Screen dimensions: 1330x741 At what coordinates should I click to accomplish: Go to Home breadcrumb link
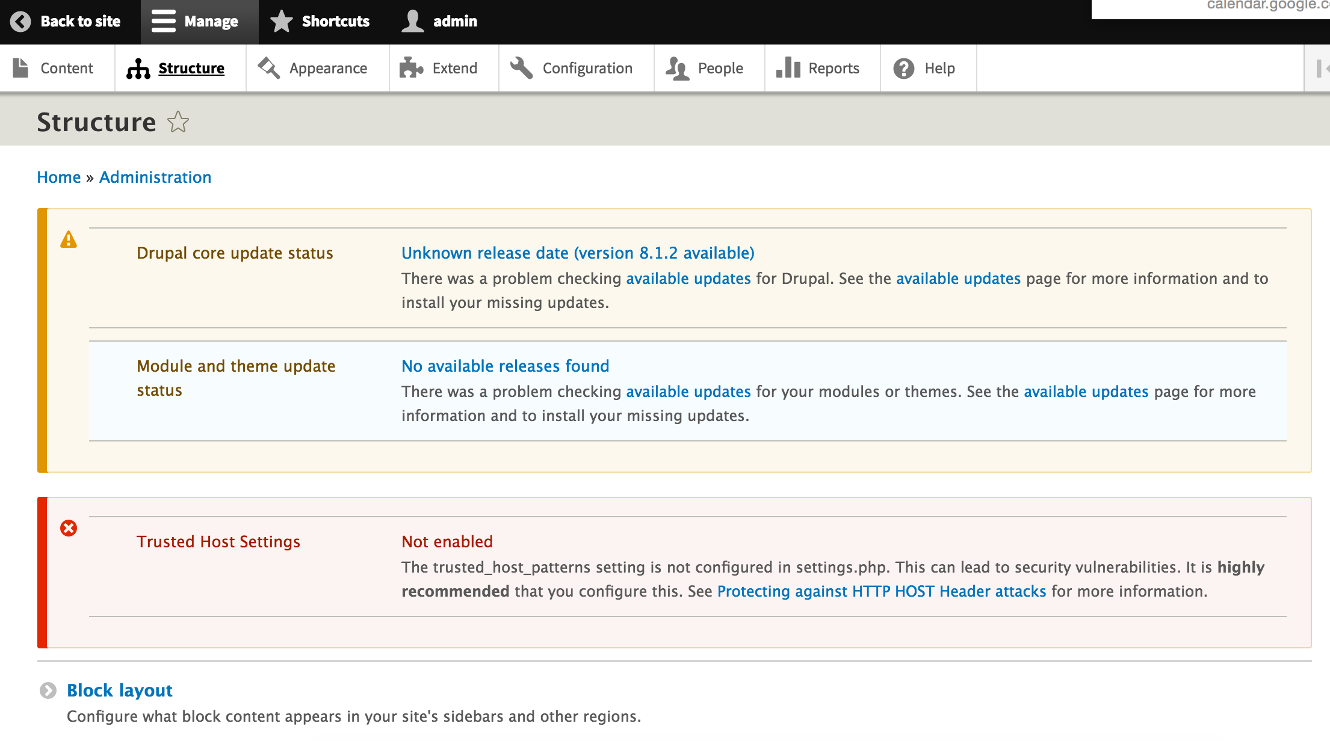pos(59,177)
